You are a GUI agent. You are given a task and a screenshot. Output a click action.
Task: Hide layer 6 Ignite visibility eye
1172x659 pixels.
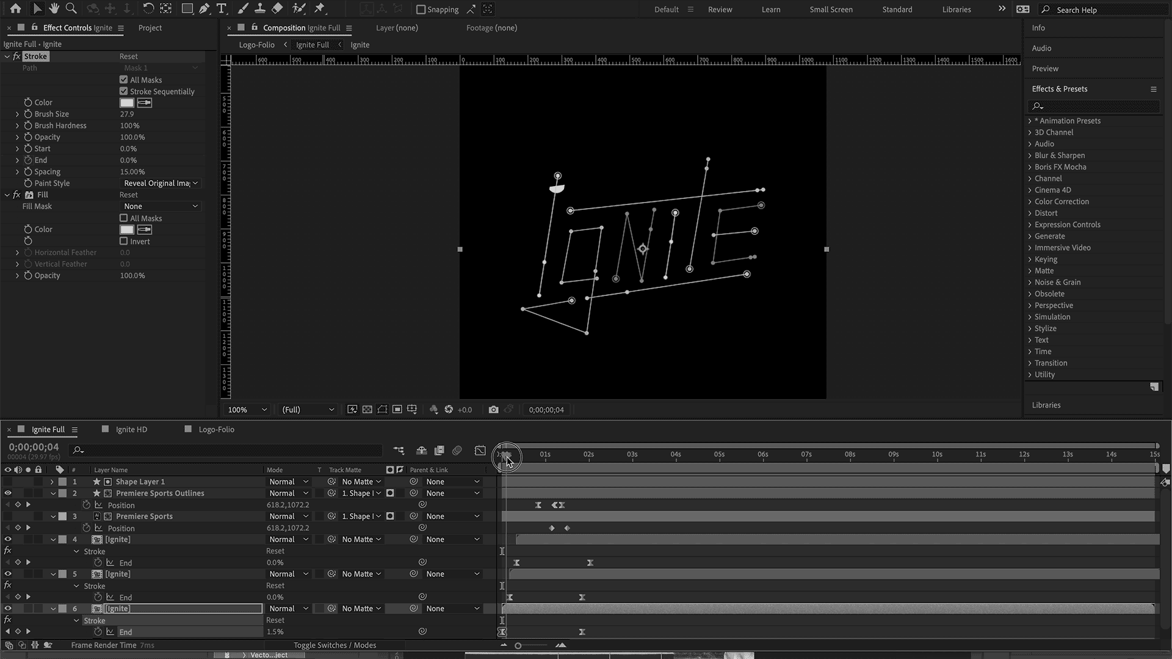click(x=8, y=608)
